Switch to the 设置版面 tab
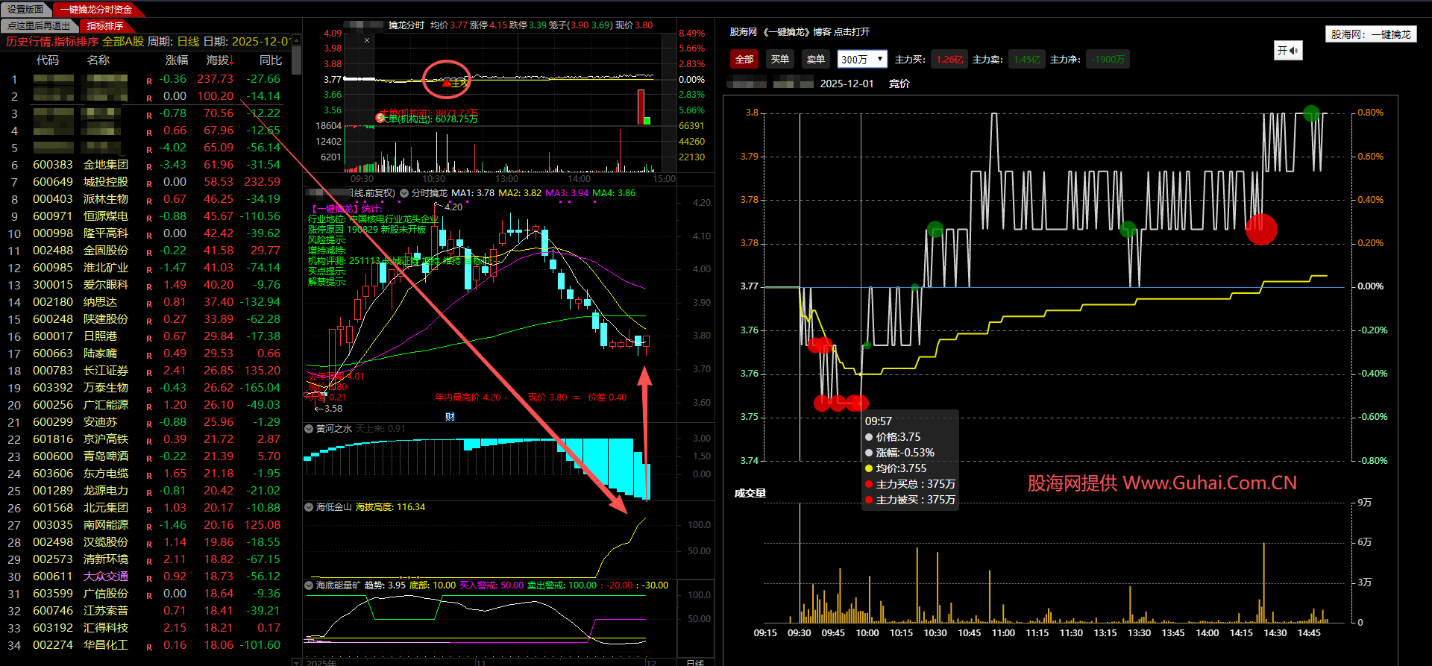This screenshot has width=1432, height=666. click(26, 10)
